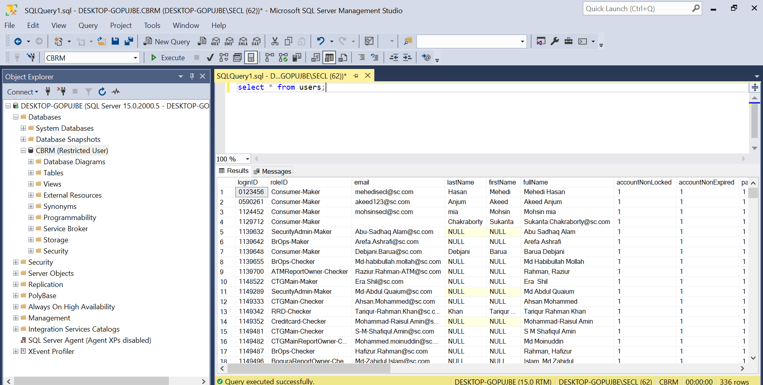Screen dimensions: 763x385
Task: Expand the System Databases node
Action: 23,128
